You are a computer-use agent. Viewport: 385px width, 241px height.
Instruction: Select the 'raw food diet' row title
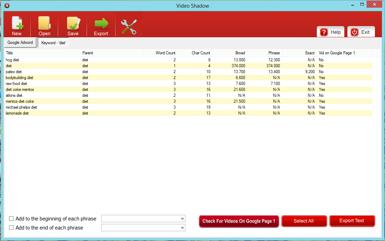click(16, 83)
